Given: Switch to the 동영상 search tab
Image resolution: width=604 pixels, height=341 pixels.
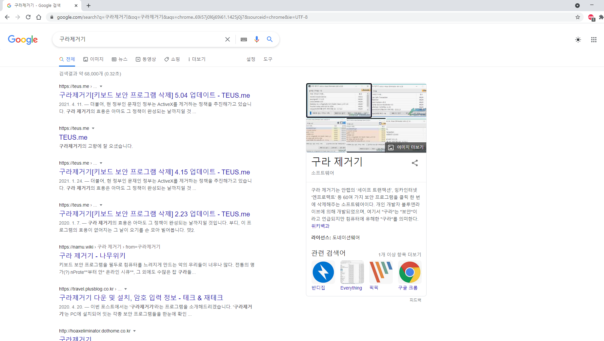Looking at the screenshot, I should tap(146, 59).
